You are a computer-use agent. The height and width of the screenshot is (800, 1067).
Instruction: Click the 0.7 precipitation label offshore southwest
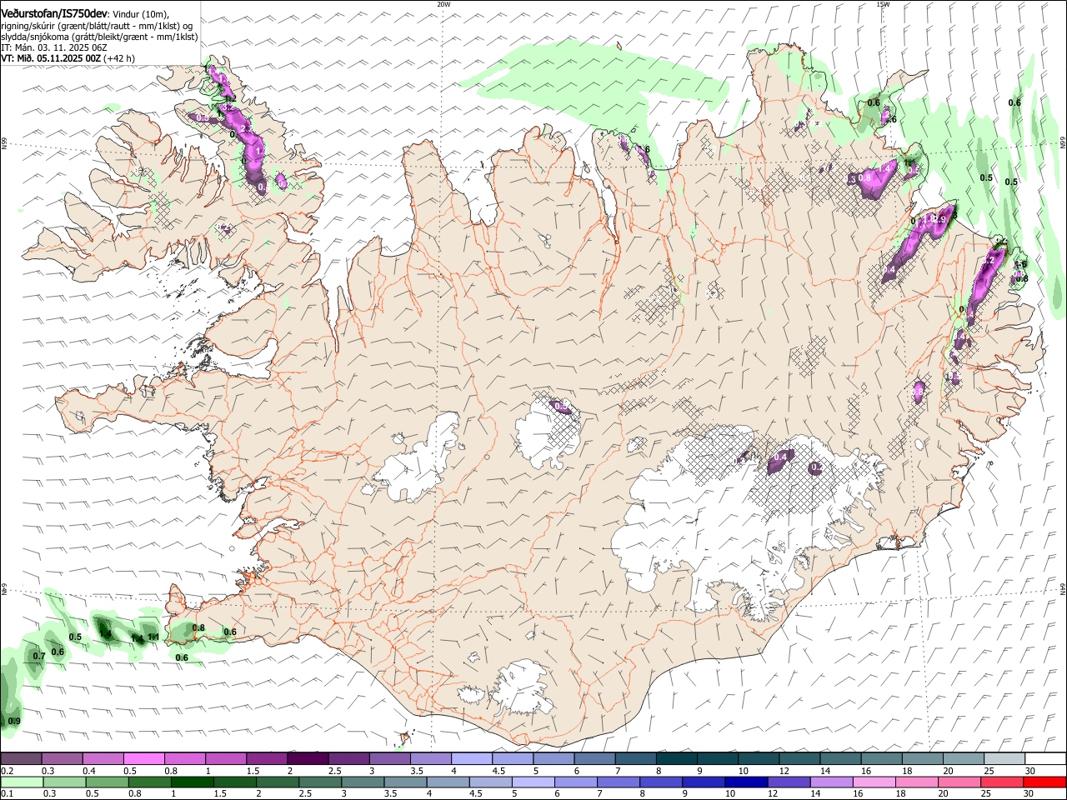[39, 657]
